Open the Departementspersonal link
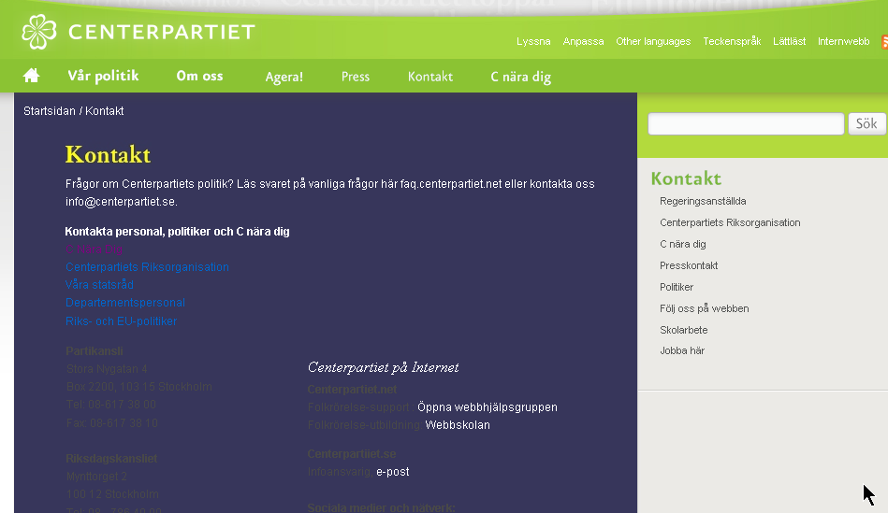Image resolution: width=888 pixels, height=513 pixels. pos(125,303)
